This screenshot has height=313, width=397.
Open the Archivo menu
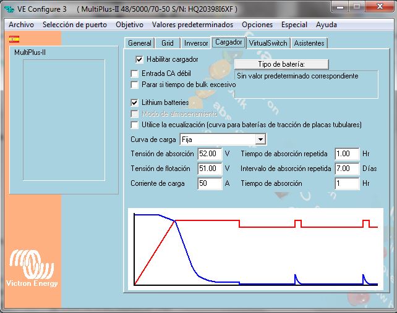pos(21,25)
